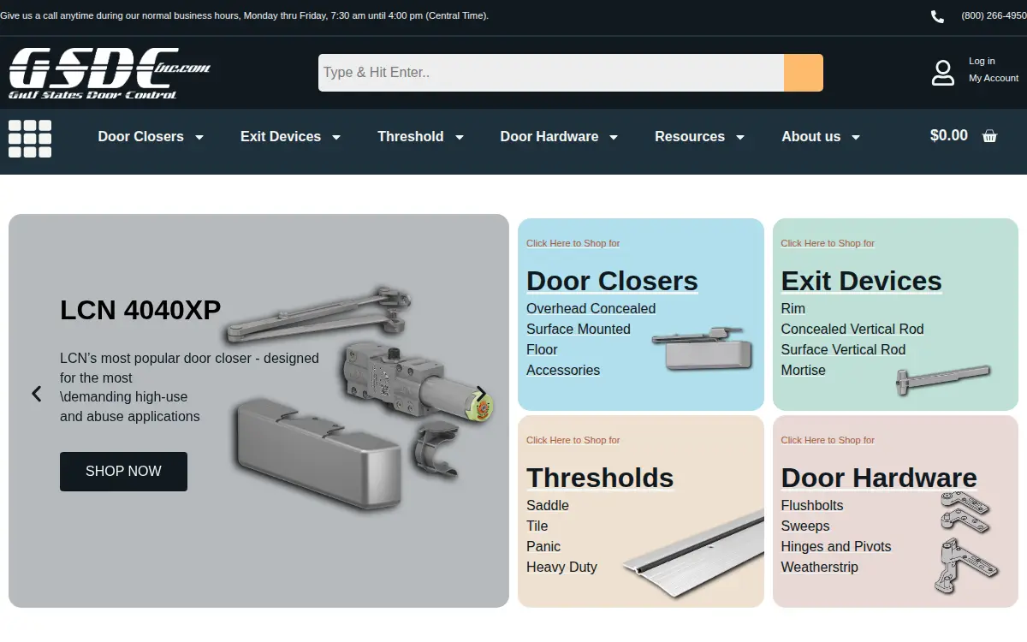Image resolution: width=1027 pixels, height=642 pixels.
Task: Click the user account icon
Action: coord(943,73)
